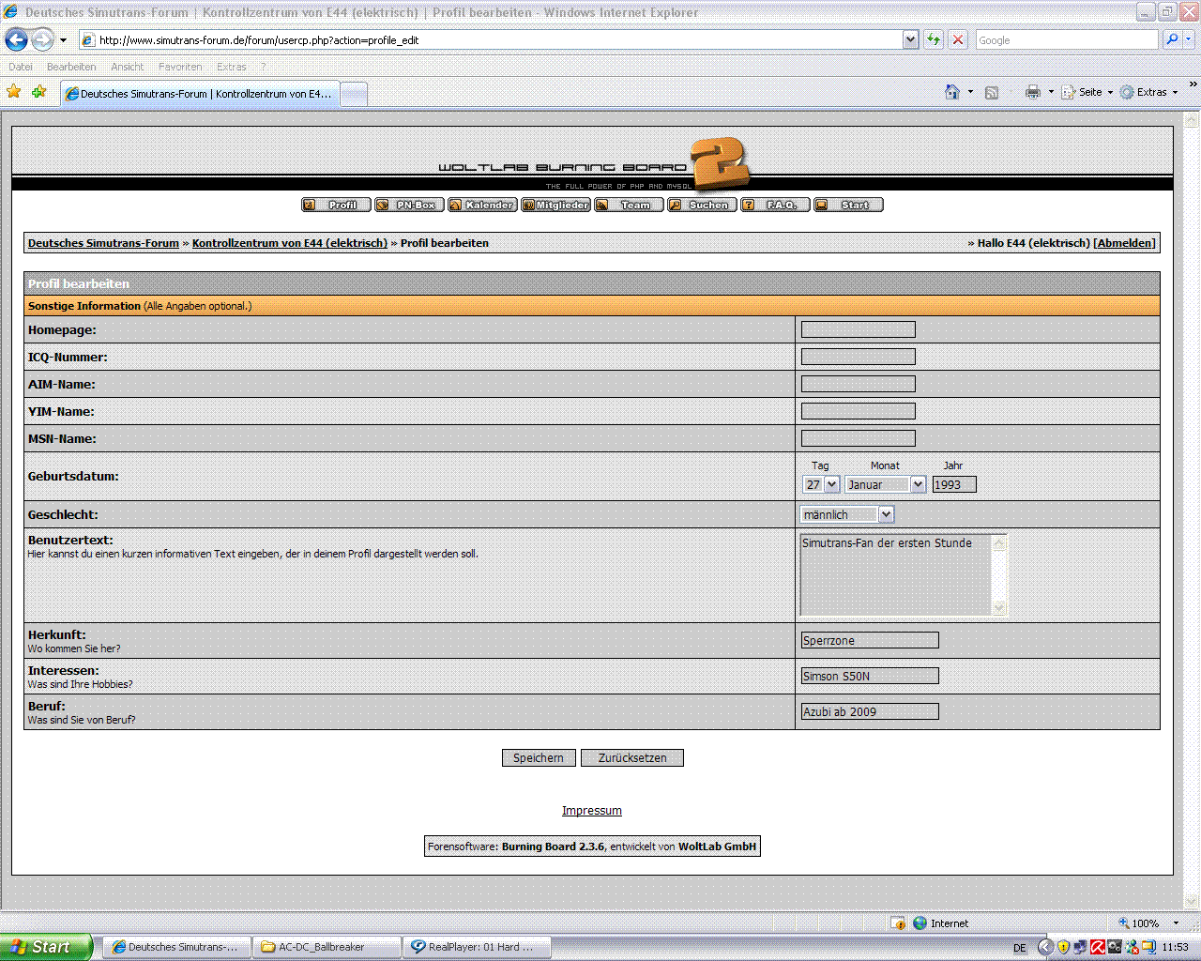This screenshot has width=1201, height=961.
Task: Click the Stop loading red X icon
Action: coord(957,39)
